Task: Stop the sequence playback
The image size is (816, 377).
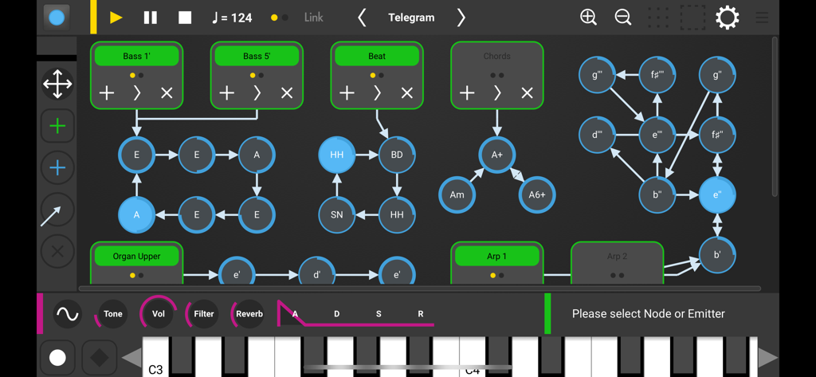Action: 185,18
